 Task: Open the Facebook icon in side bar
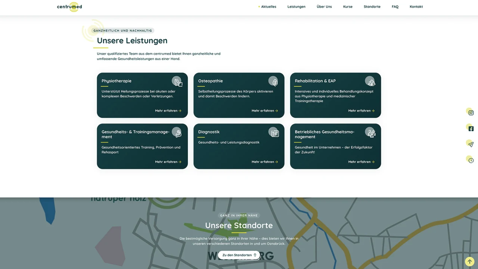[x=471, y=129]
